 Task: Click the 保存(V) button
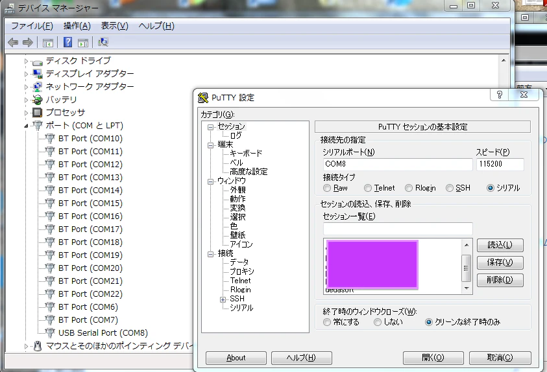pos(500,262)
